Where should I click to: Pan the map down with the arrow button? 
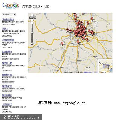[32, 20]
